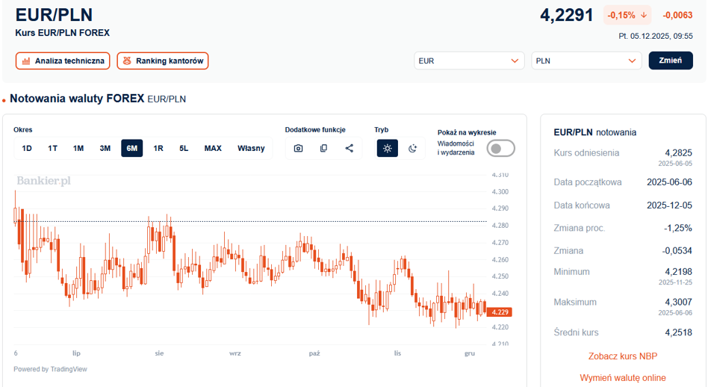Click the Bankier.pl chart watermark logo
Screen dimensions: 708x387
point(43,180)
